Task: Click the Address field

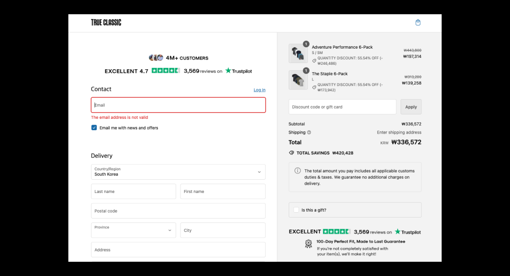Action: 178,249
